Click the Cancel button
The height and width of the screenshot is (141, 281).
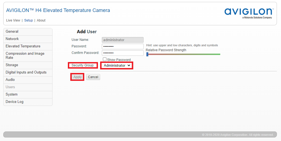(93, 77)
